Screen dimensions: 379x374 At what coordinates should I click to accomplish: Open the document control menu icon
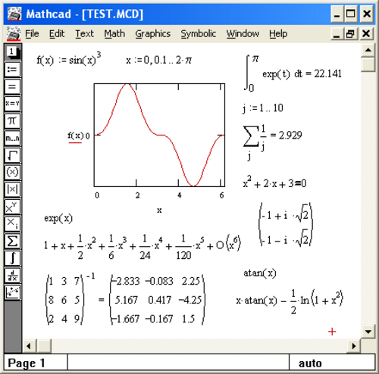[14, 33]
